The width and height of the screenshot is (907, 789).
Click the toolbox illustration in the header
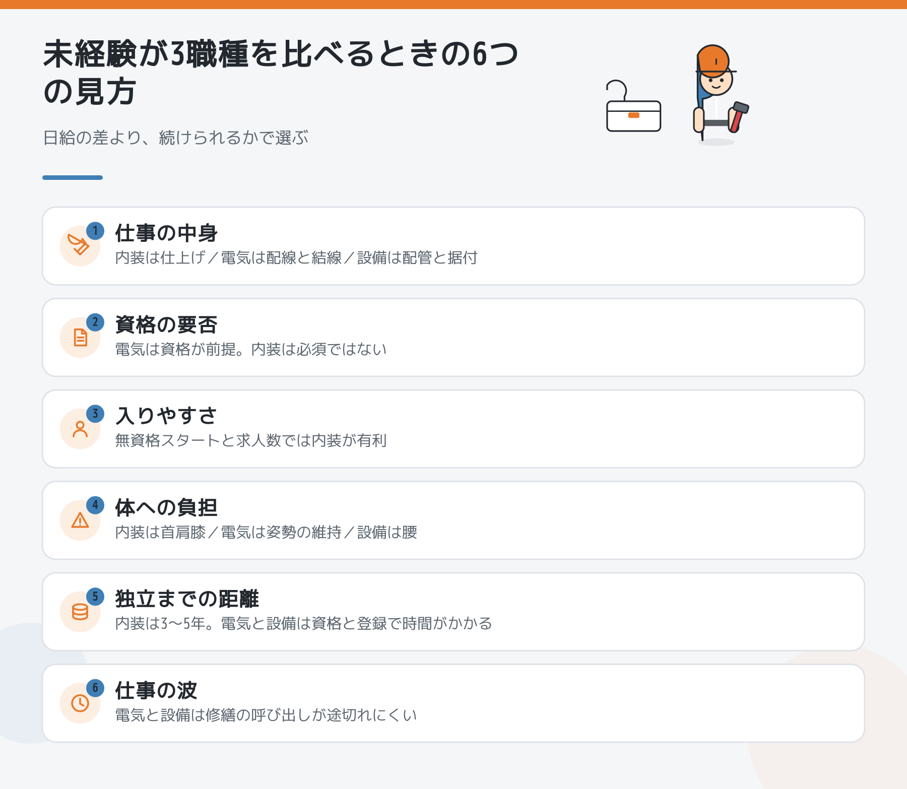633,106
